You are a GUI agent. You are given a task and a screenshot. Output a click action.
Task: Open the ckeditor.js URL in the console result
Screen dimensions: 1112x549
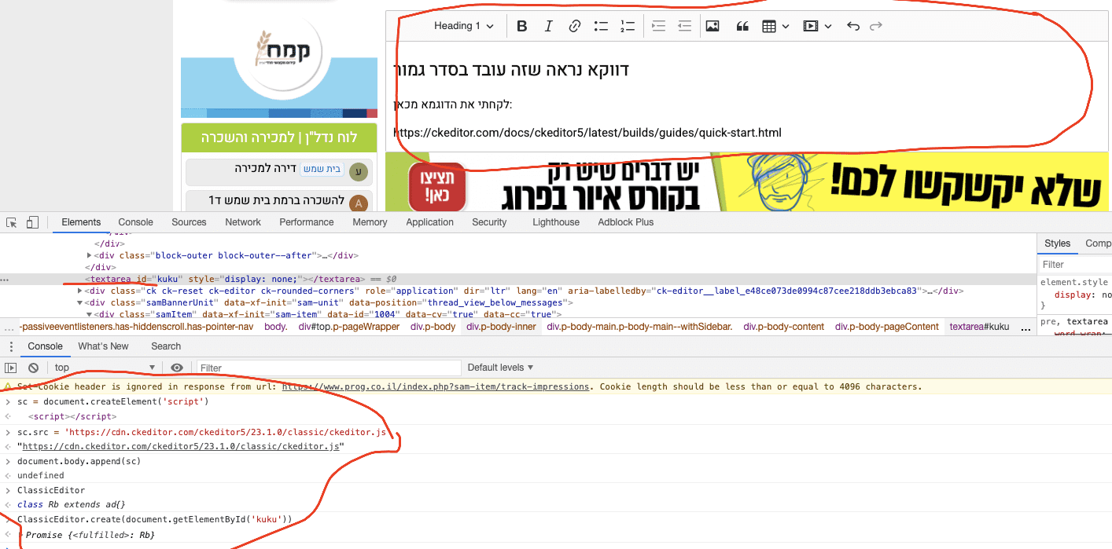(182, 446)
